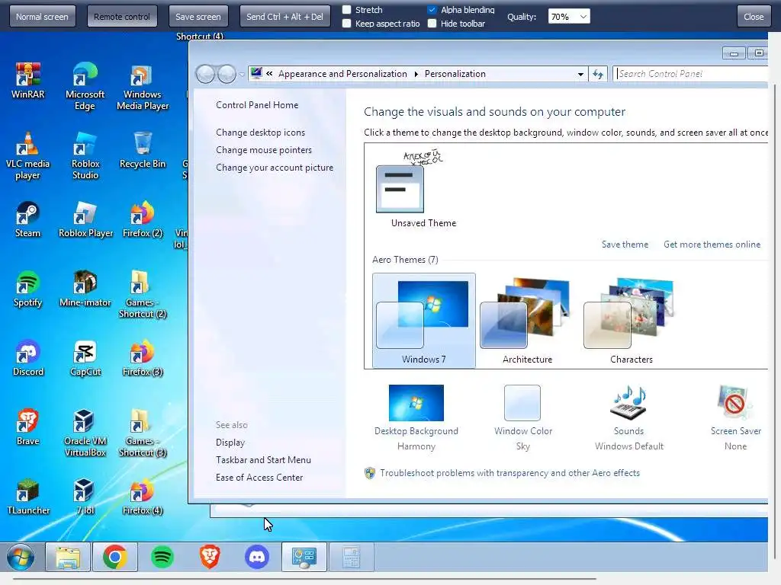This screenshot has height=585, width=781.
Task: Open Discord from the taskbar
Action: tap(257, 557)
